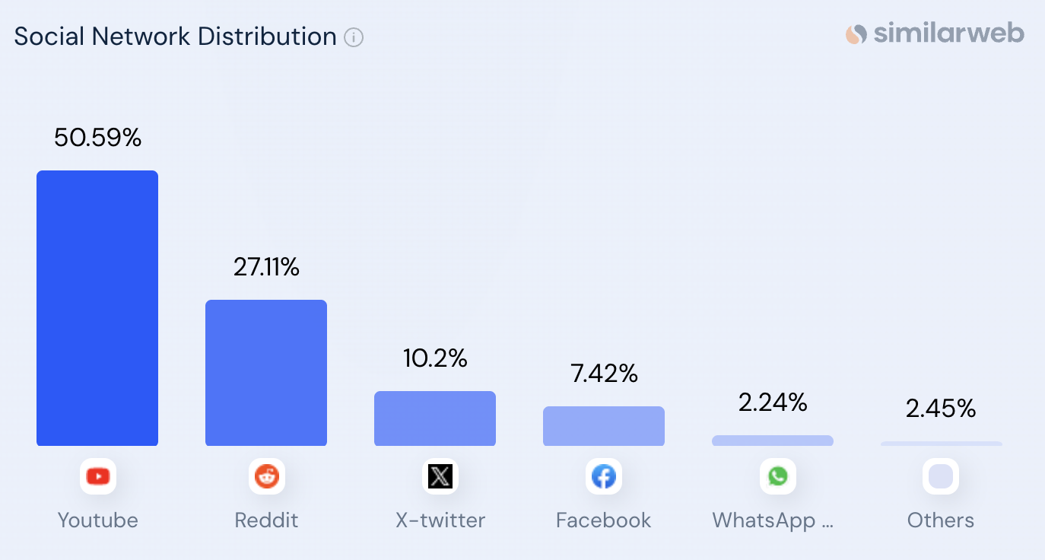Click the 50.59% value label
Image resolution: width=1045 pixels, height=560 pixels.
(x=98, y=138)
